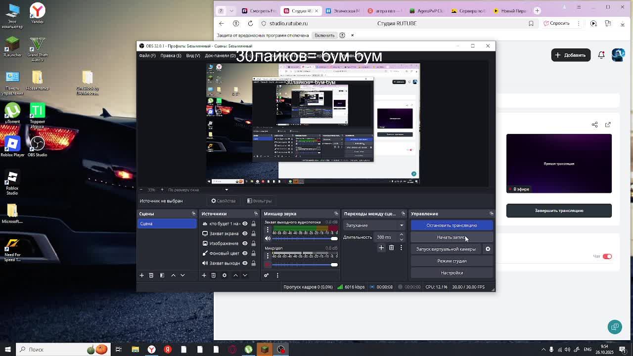Viewport: 633px width, 356px height.
Task: Switch to 'Смотреть' browser tab
Action: coord(259,10)
